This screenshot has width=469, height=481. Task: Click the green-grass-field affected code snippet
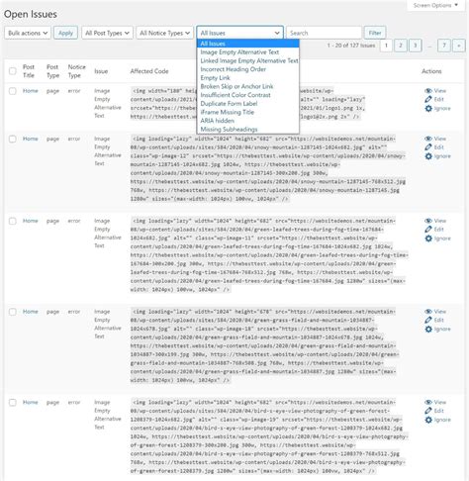[265, 345]
